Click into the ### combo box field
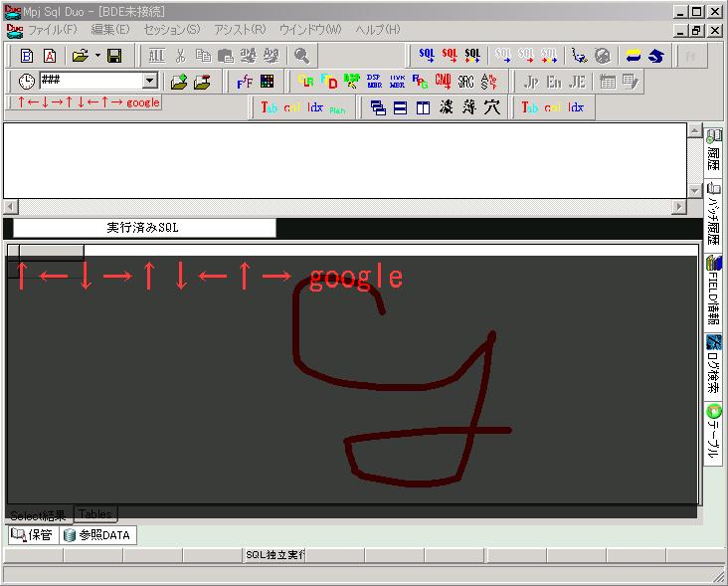This screenshot has width=728, height=586. pyautogui.click(x=91, y=81)
